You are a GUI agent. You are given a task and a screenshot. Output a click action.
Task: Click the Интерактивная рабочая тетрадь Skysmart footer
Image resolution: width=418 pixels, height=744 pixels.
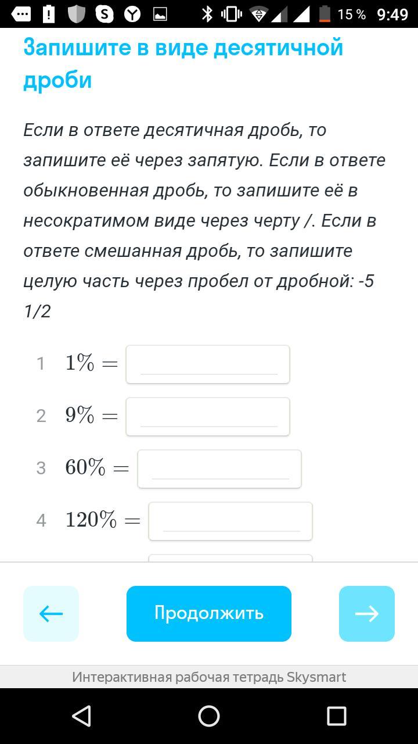[209, 677]
